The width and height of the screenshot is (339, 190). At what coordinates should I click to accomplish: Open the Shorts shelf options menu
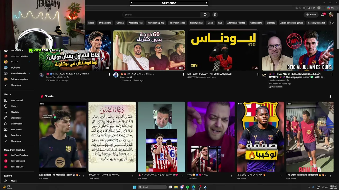coord(330,97)
